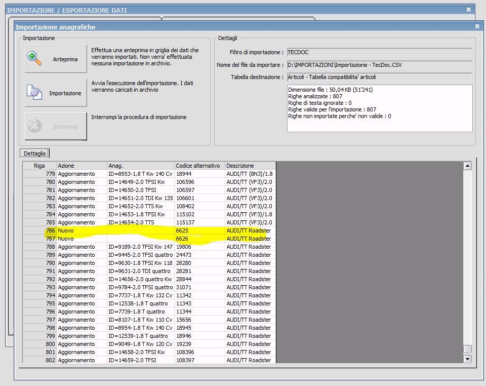Click ID=14650-2.0 TFSI cell
486x386 pixels.
pyautogui.click(x=141, y=190)
